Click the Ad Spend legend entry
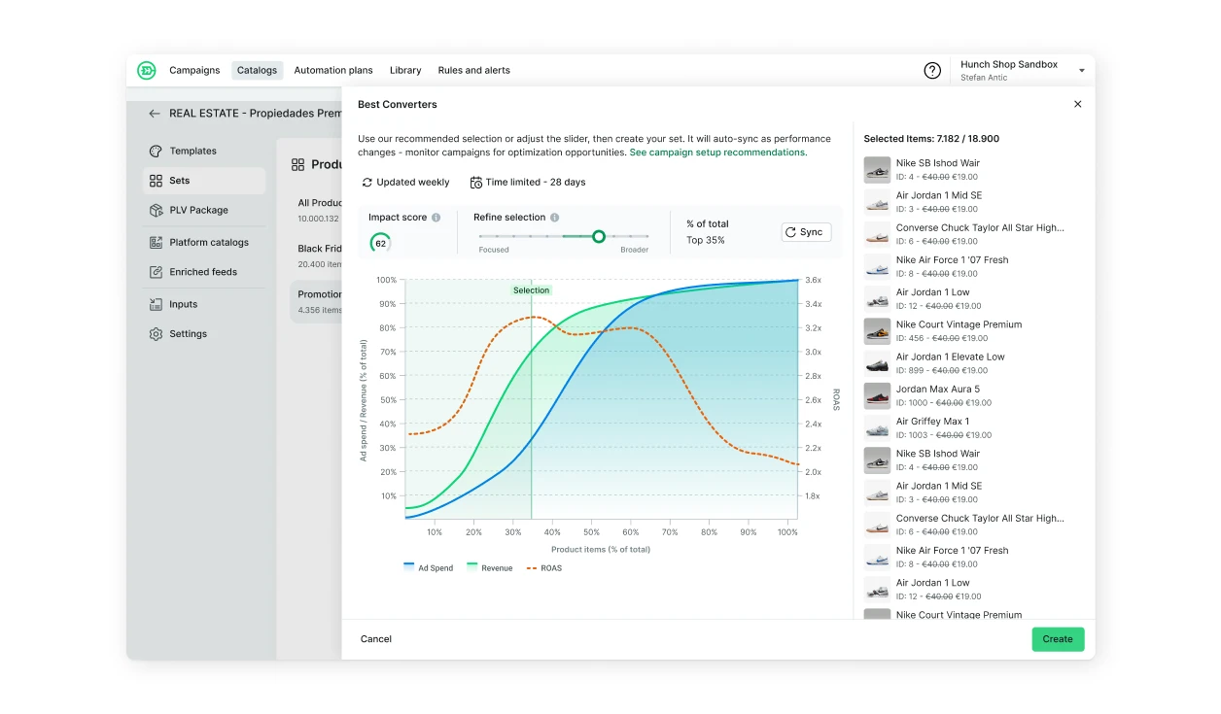The image size is (1221, 714). 429,567
